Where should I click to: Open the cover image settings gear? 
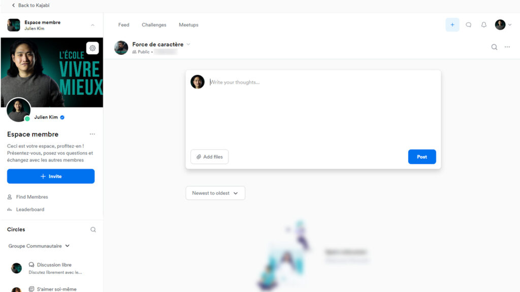point(92,48)
